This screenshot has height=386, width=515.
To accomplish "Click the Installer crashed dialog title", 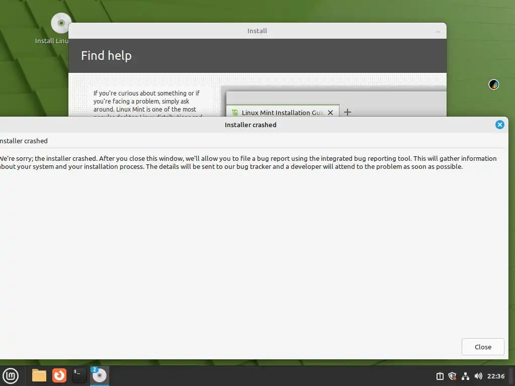I will [250, 125].
